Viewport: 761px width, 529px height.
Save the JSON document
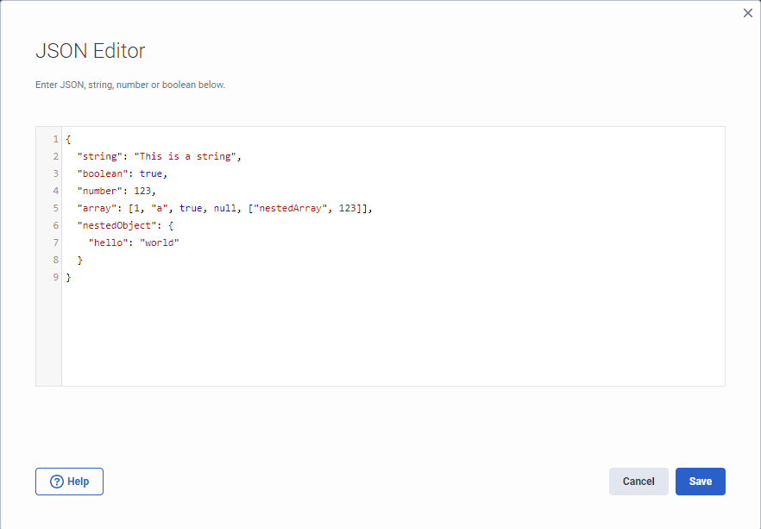pos(700,482)
